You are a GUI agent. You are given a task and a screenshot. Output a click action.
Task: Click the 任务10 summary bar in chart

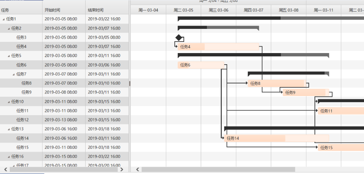(341, 101)
